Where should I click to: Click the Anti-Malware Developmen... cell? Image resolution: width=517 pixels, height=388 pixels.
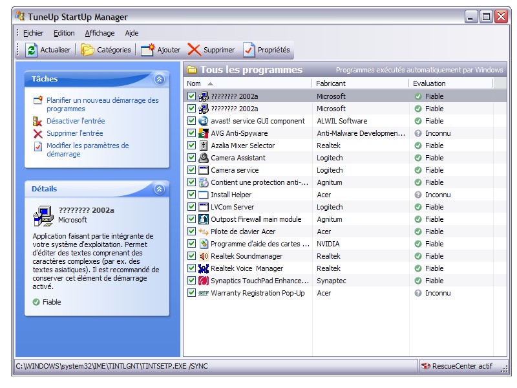(x=361, y=133)
